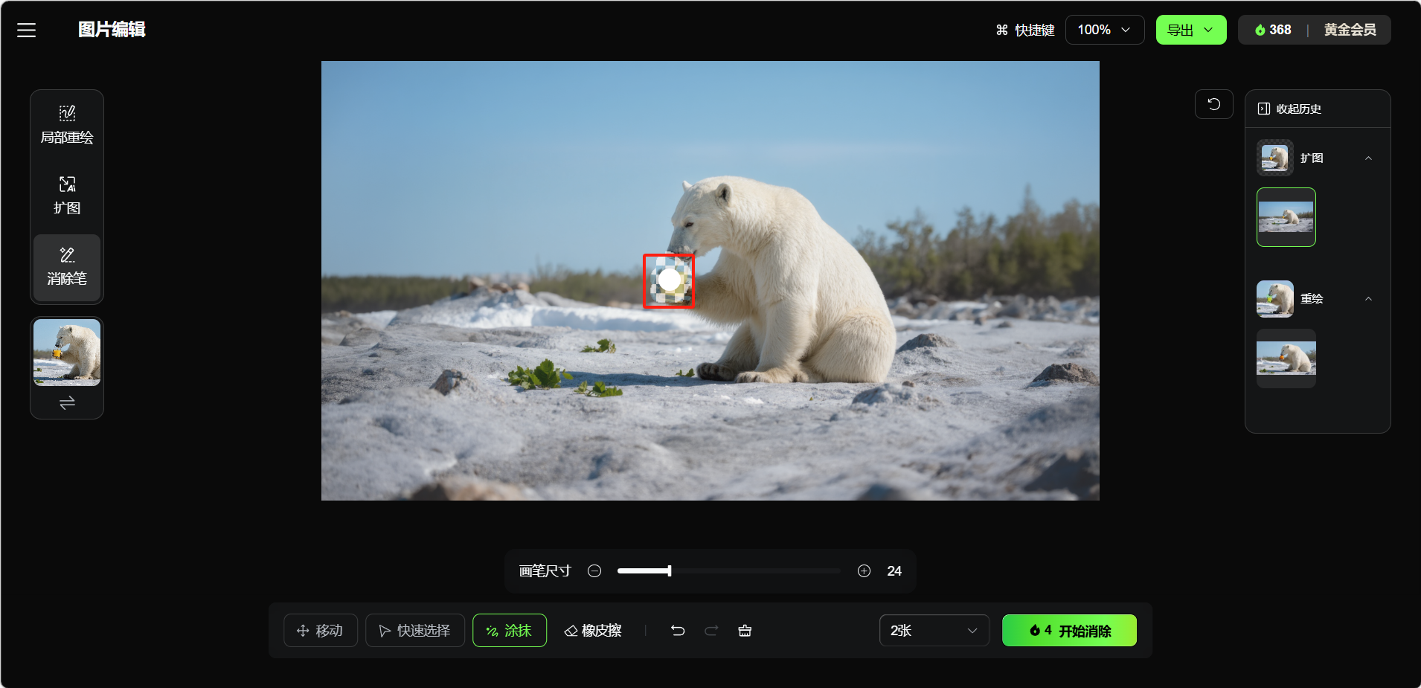The image size is (1421, 688).
Task: Select the 局部重绘 inpaint tool
Action: 67,125
